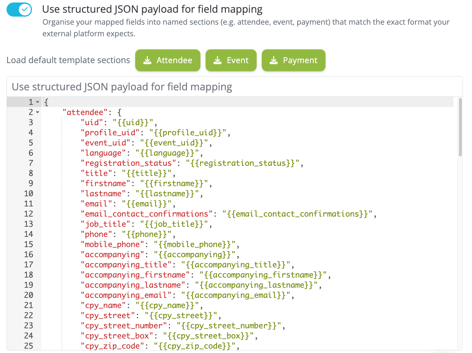Click the "{{accompanying_lastname}}" value
This screenshot has width=472, height=353.
pyautogui.click(x=257, y=285)
